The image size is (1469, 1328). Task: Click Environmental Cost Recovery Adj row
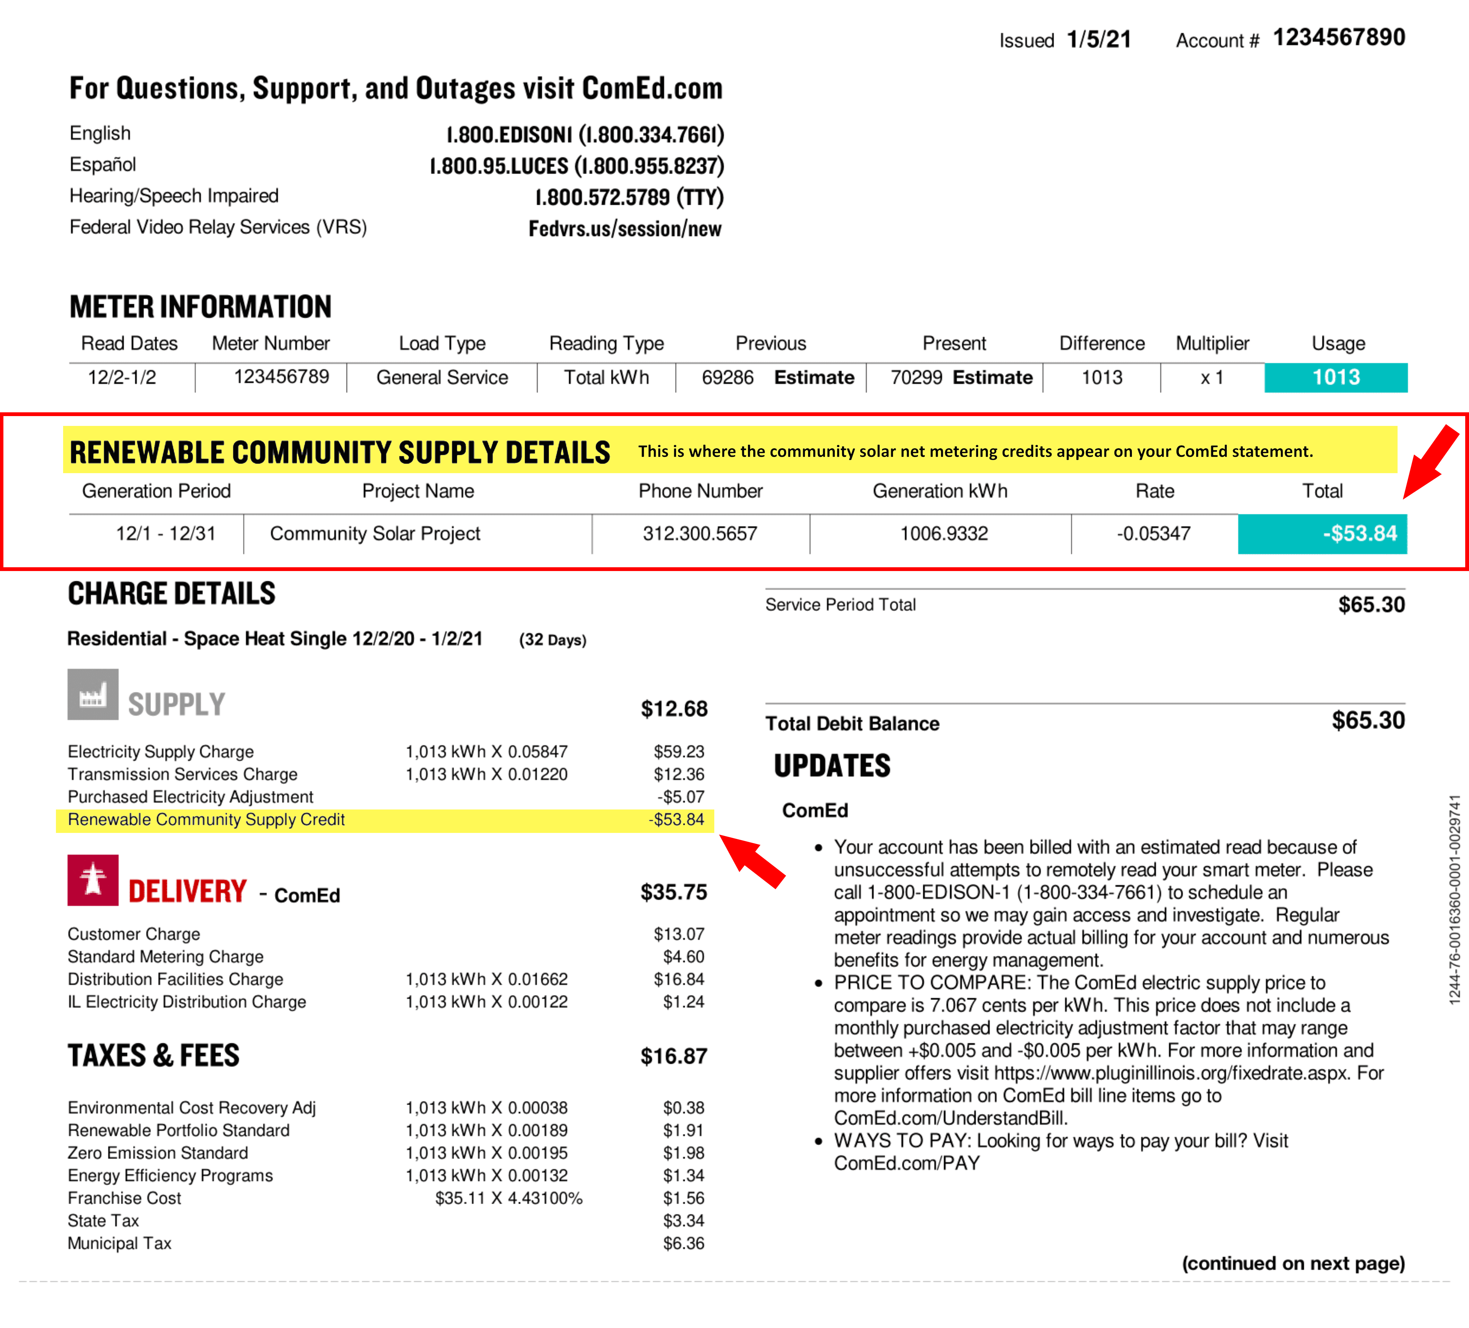click(386, 1107)
